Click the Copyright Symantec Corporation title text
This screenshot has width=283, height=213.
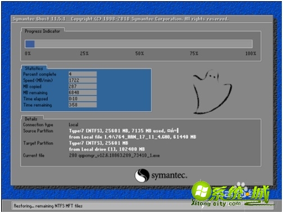150,19
